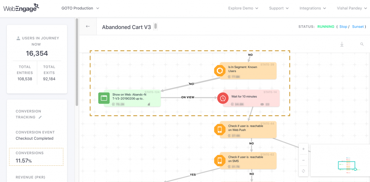Reset canvas view with refresh icon
This screenshot has height=182, width=370.
coord(303,171)
